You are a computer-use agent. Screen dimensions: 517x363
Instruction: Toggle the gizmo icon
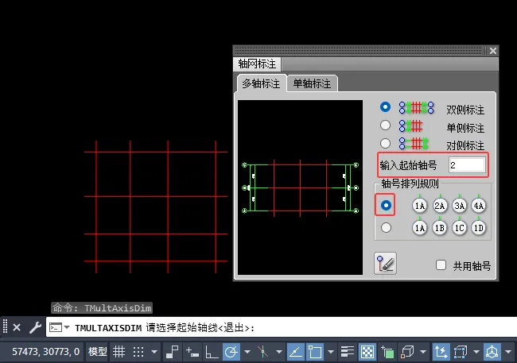[x=492, y=352]
